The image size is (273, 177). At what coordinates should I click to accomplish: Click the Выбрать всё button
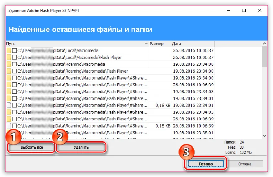click(x=32, y=147)
